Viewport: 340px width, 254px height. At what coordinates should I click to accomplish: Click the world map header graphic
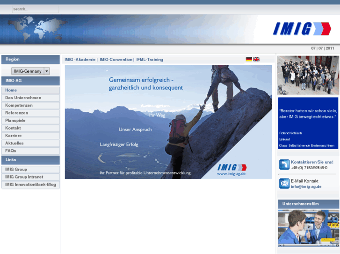pyautogui.click(x=37, y=28)
